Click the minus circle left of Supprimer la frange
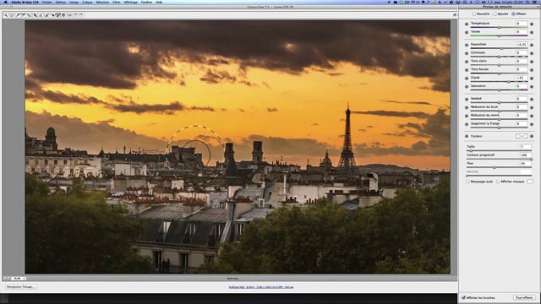The width and height of the screenshot is (541, 304). [467, 124]
